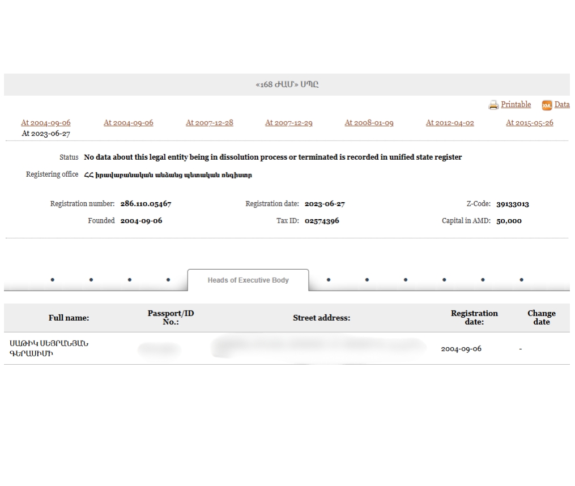Open the Printable version link
The width and height of the screenshot is (575, 486).
[516, 104]
